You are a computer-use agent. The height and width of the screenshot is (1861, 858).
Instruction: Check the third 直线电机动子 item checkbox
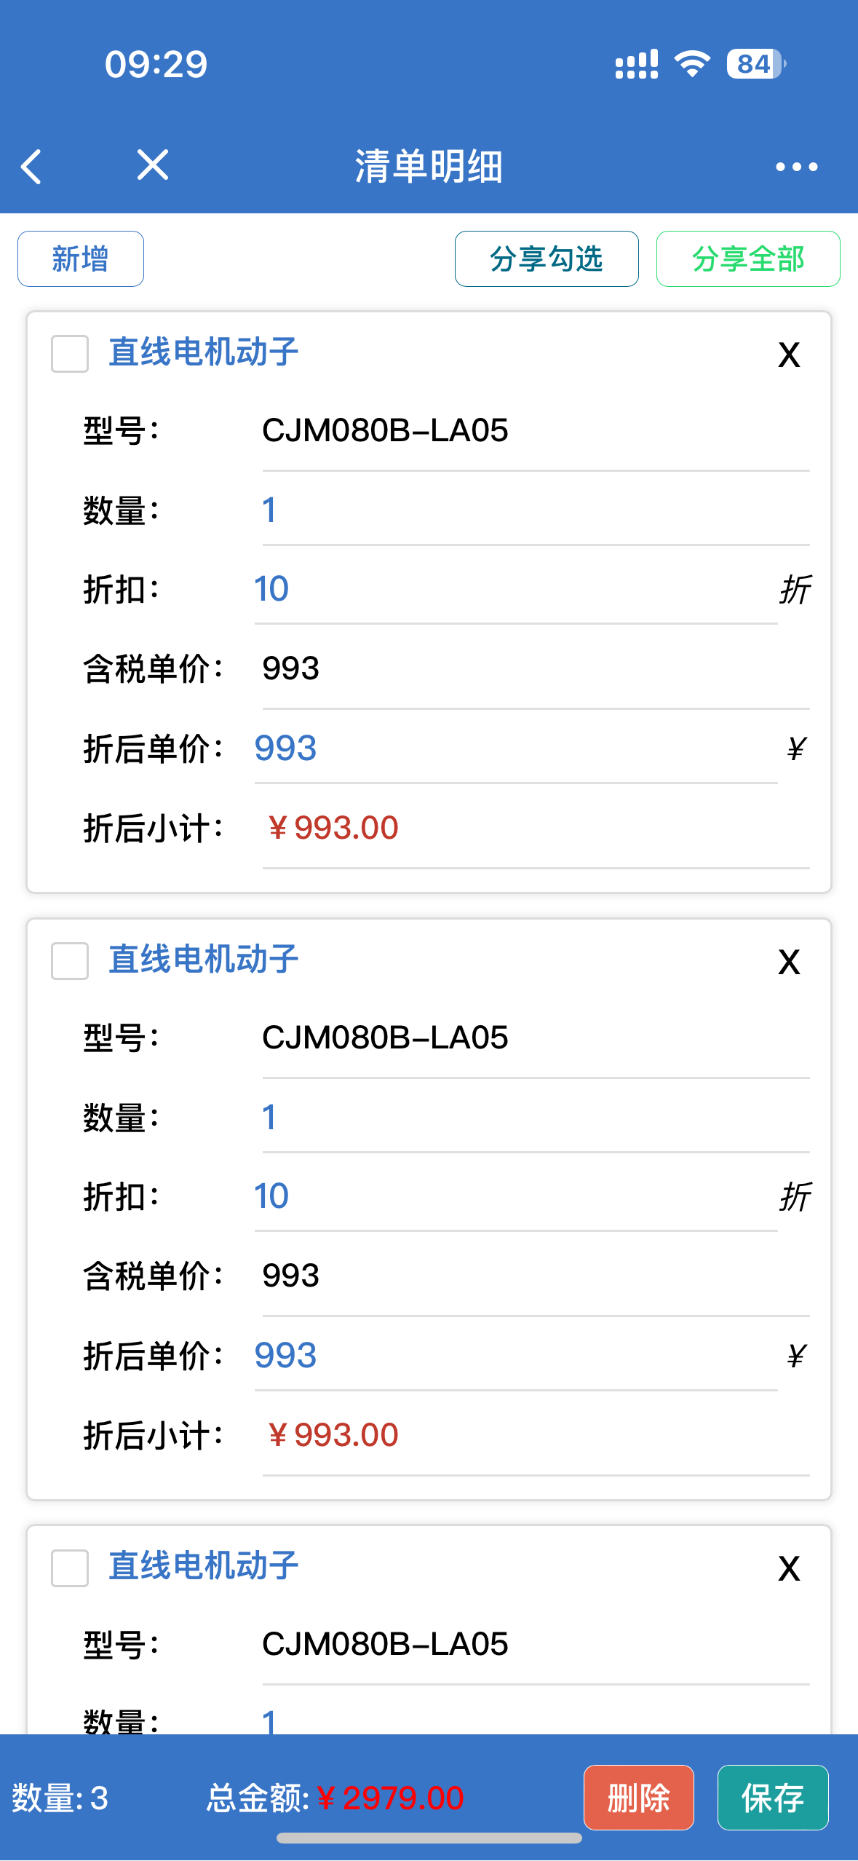[70, 1568]
